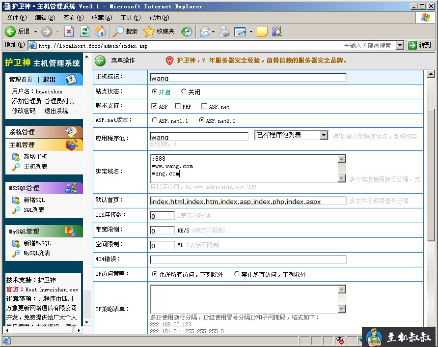Click the Edit page toolbar icon
438x347 pixels.
pyautogui.click(x=240, y=31)
